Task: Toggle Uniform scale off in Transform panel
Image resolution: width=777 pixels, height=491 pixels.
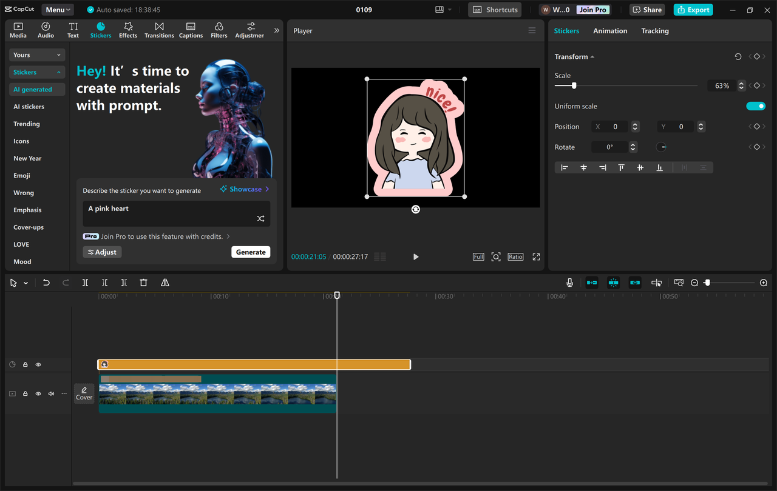Action: tap(756, 105)
